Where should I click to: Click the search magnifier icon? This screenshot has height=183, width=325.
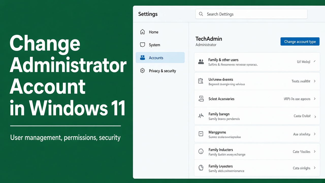(x=201, y=14)
